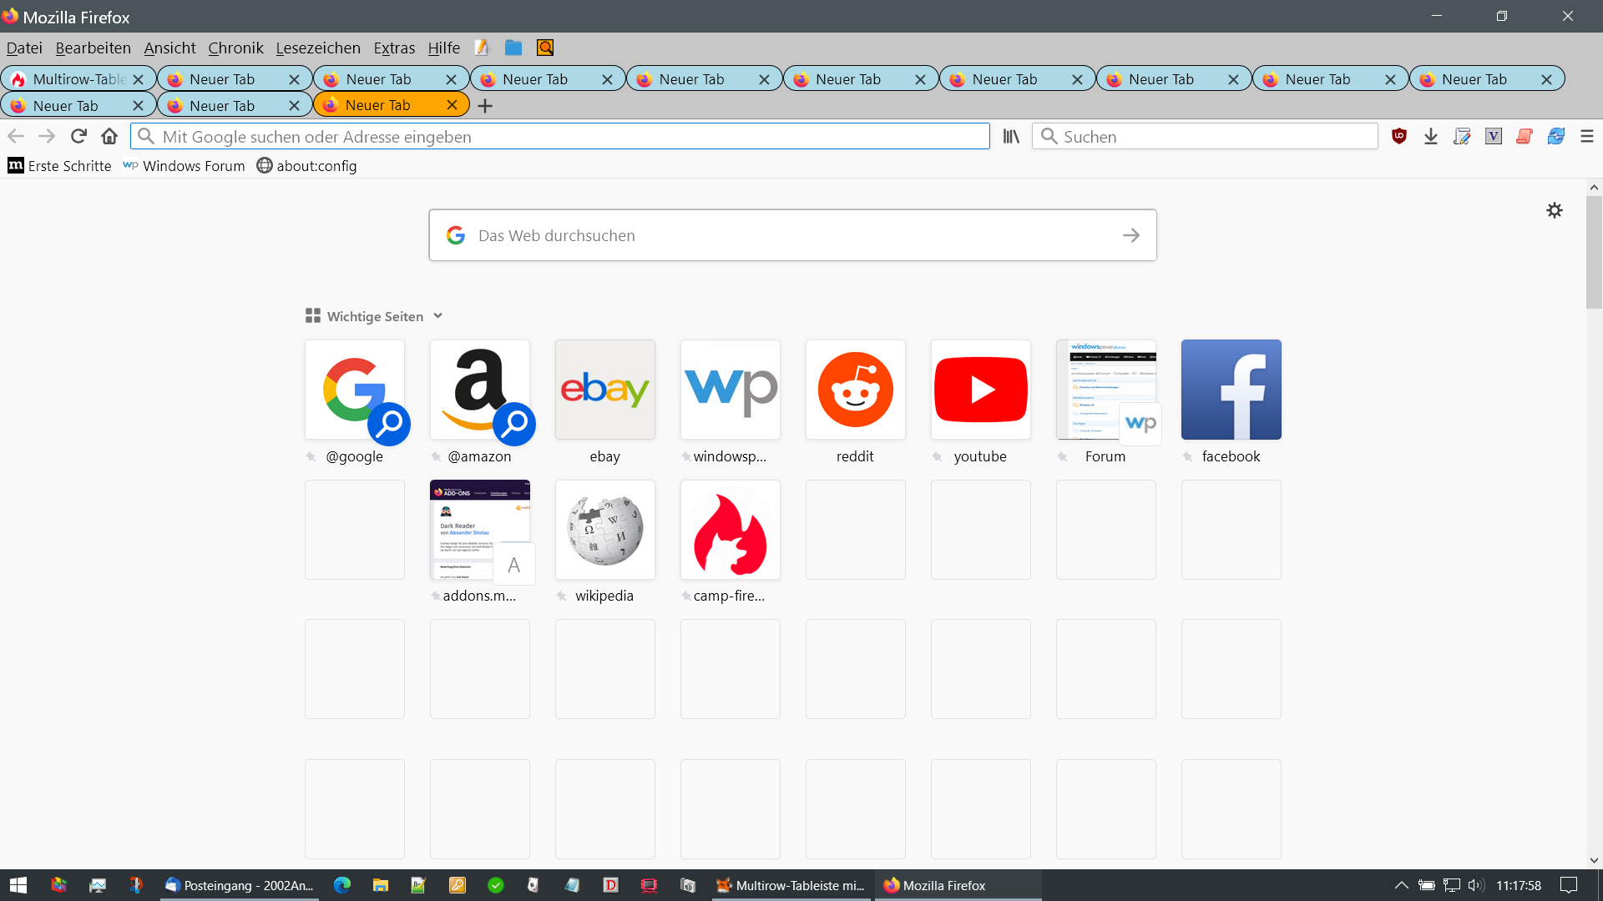
Task: Open the YouTube top site tile
Action: coord(980,390)
